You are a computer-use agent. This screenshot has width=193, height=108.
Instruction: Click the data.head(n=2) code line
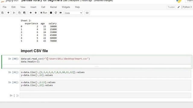pyautogui.click(x=30, y=61)
